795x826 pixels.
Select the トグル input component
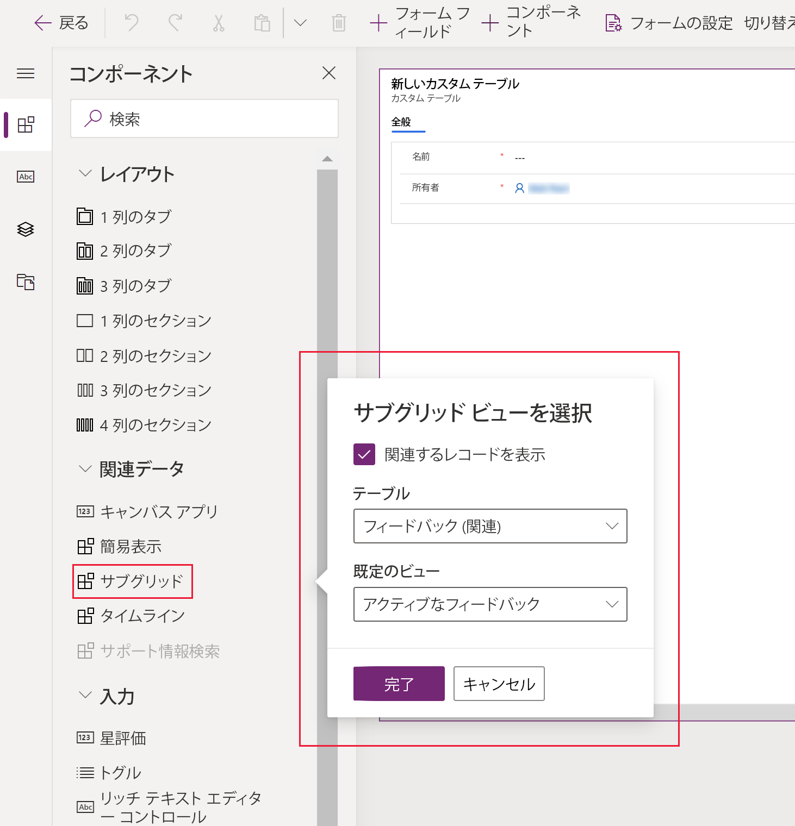pos(109,772)
